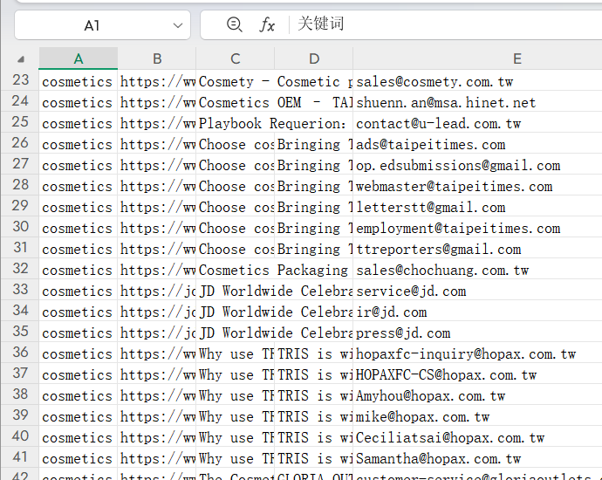Select row 32 header
Viewport: 602px width, 480px height.
20,269
